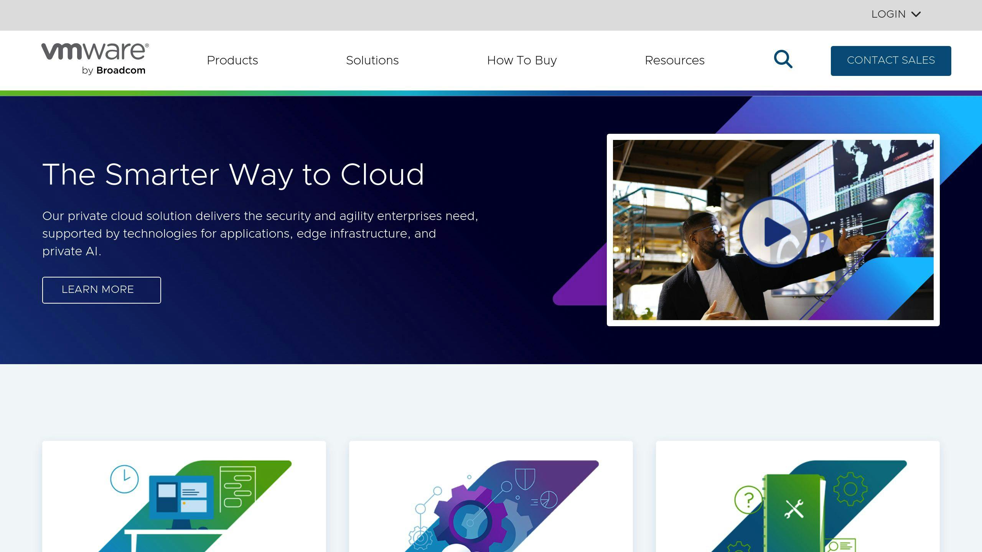Open the How To Buy menu
982x552 pixels.
(x=522, y=61)
